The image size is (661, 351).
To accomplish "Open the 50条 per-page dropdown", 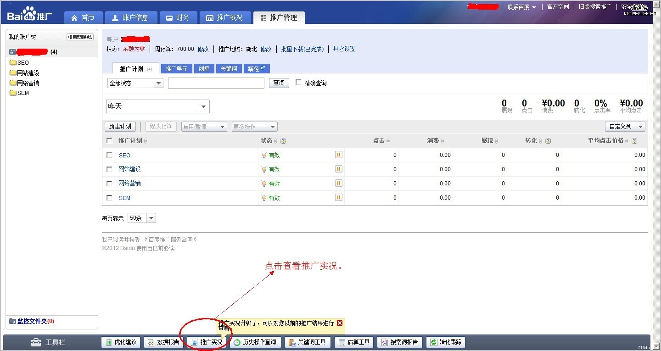I will pyautogui.click(x=142, y=218).
